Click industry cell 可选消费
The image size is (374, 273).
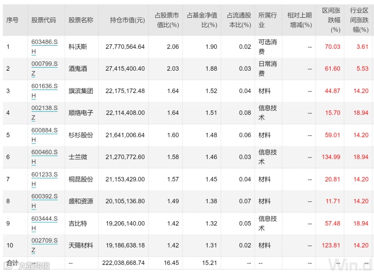coord(268,47)
